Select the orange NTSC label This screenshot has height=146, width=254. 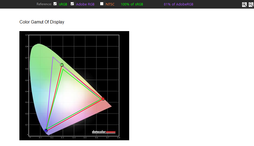[110, 4]
